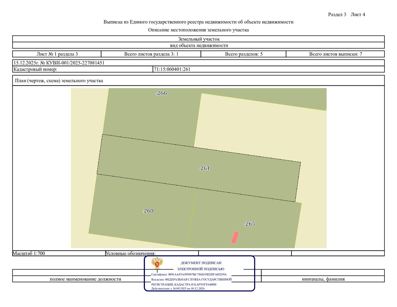Select parcel label :261 on the plan
Image resolution: width=397 pixels, height=307 pixels.
pyautogui.click(x=204, y=168)
